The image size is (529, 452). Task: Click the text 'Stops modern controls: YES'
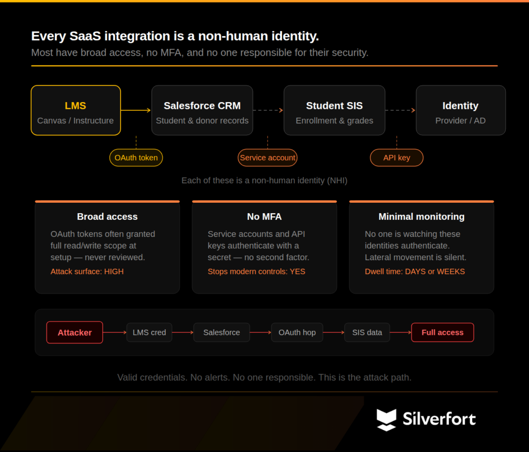256,272
